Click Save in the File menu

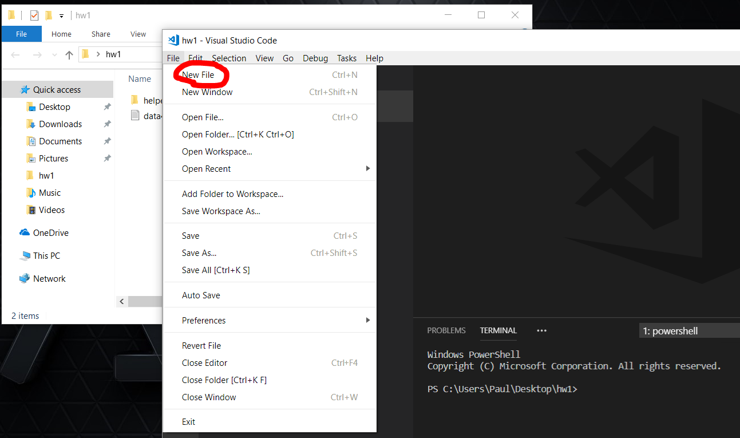270,236
